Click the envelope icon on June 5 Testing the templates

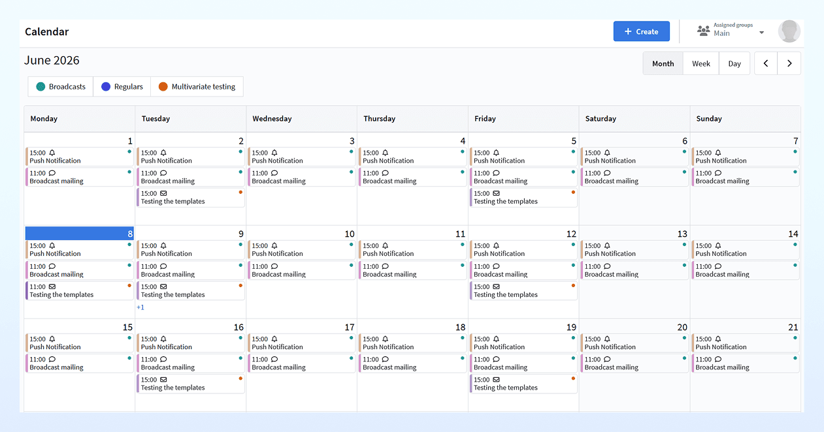pos(496,194)
